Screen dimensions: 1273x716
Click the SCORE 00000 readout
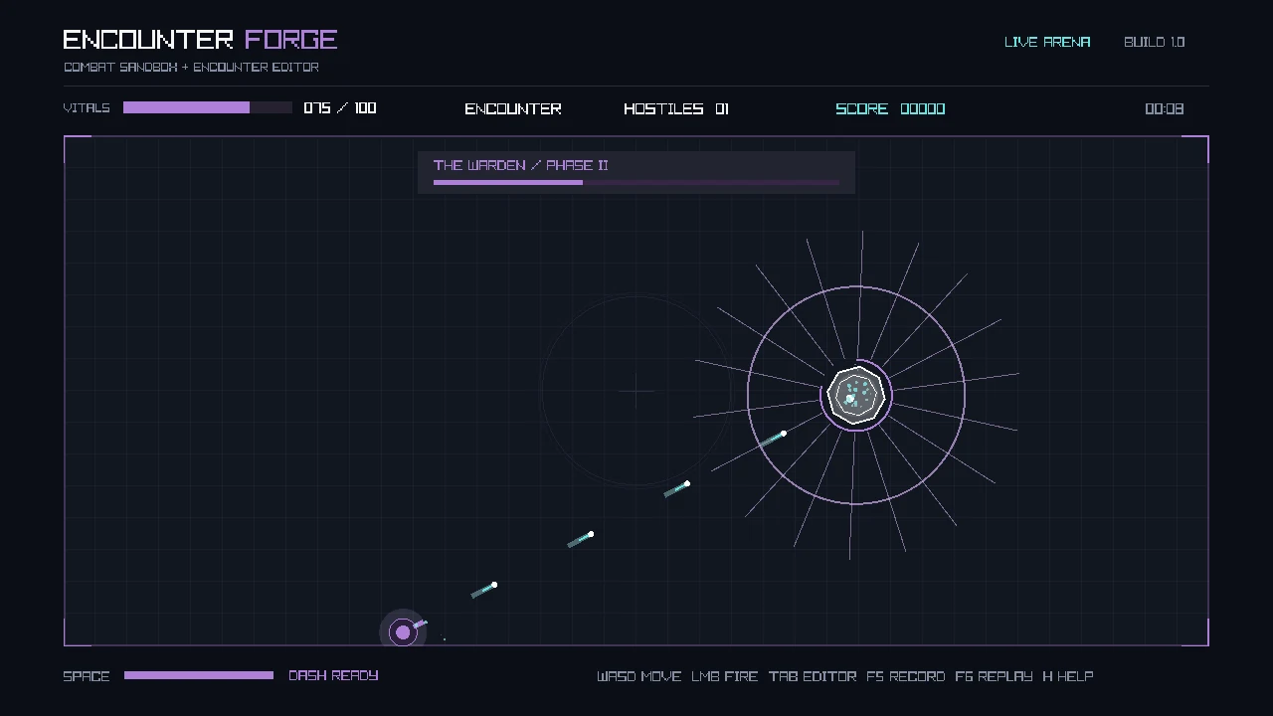point(890,108)
